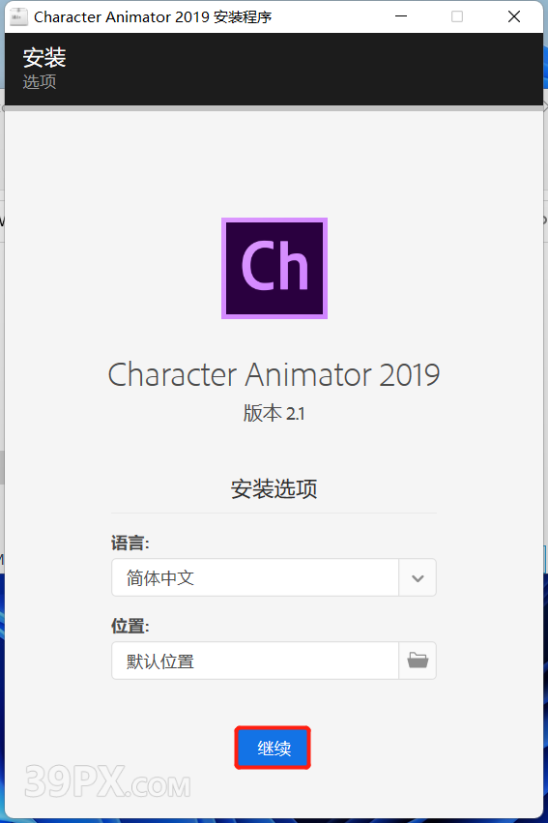Screen dimensions: 548x823
Task: Click the 语言 field label
Action: 130,543
